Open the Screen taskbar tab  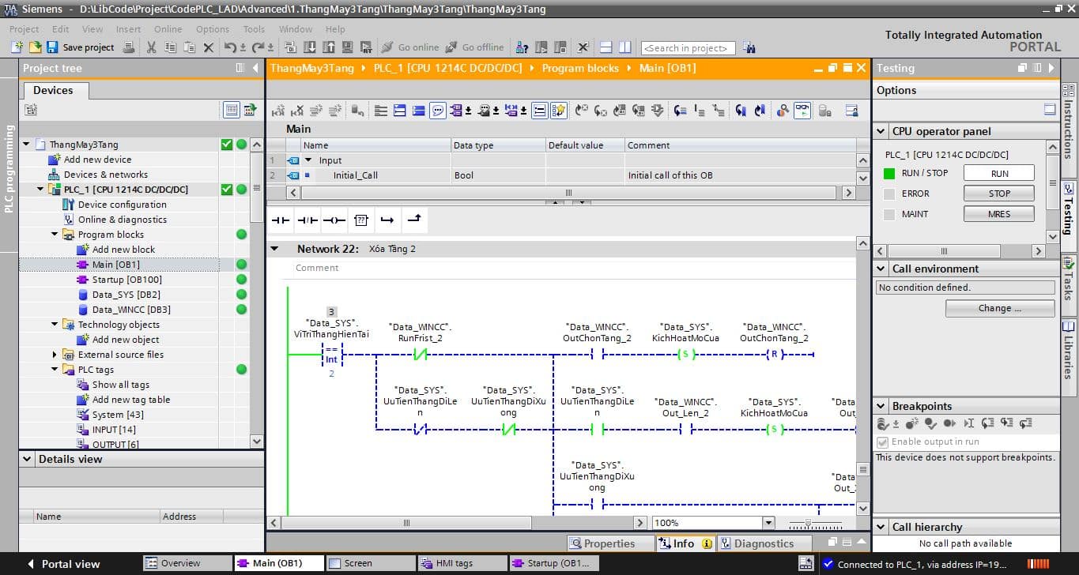point(369,563)
